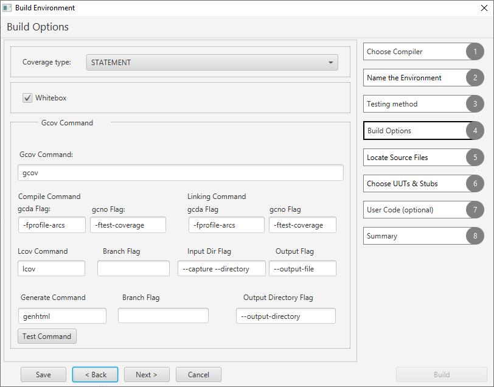Image resolution: width=494 pixels, height=387 pixels.
Task: Click the Test Command button
Action: click(x=47, y=336)
